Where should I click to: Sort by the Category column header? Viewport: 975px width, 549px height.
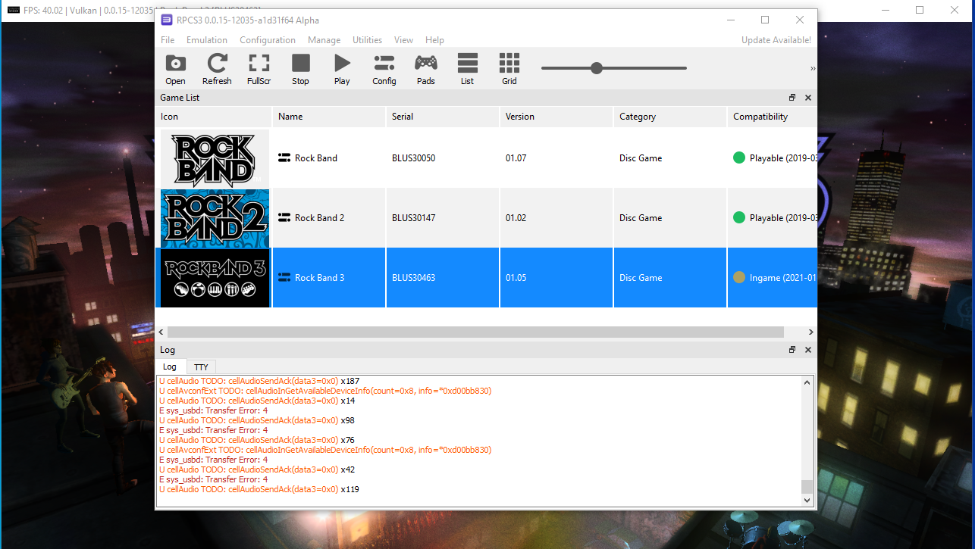pos(670,117)
